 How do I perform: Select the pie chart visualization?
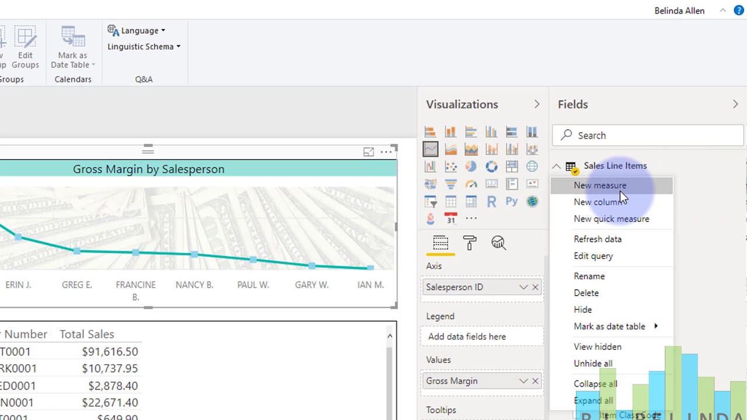tap(471, 167)
